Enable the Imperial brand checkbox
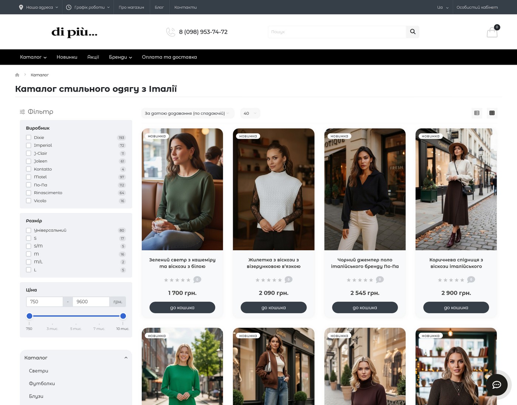This screenshot has width=517, height=405. (28, 145)
